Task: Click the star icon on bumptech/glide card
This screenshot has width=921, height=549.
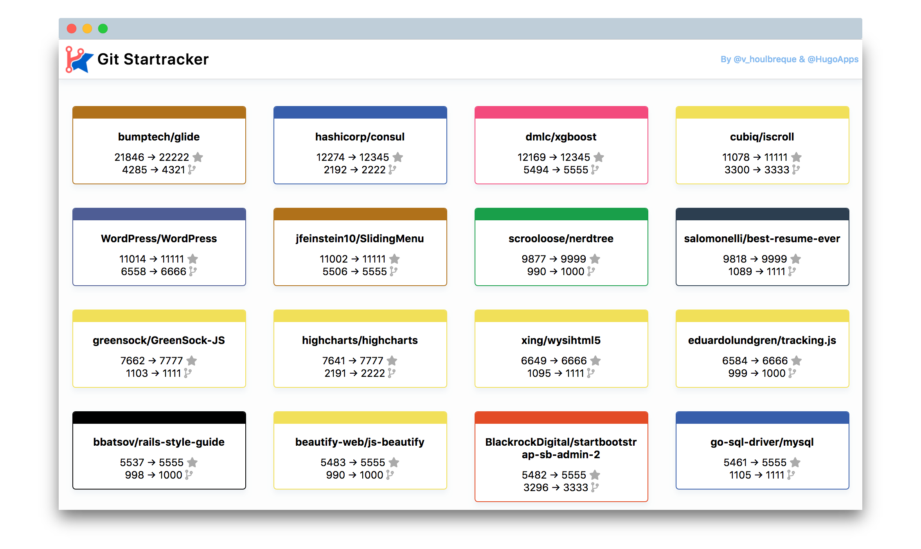Action: click(198, 157)
